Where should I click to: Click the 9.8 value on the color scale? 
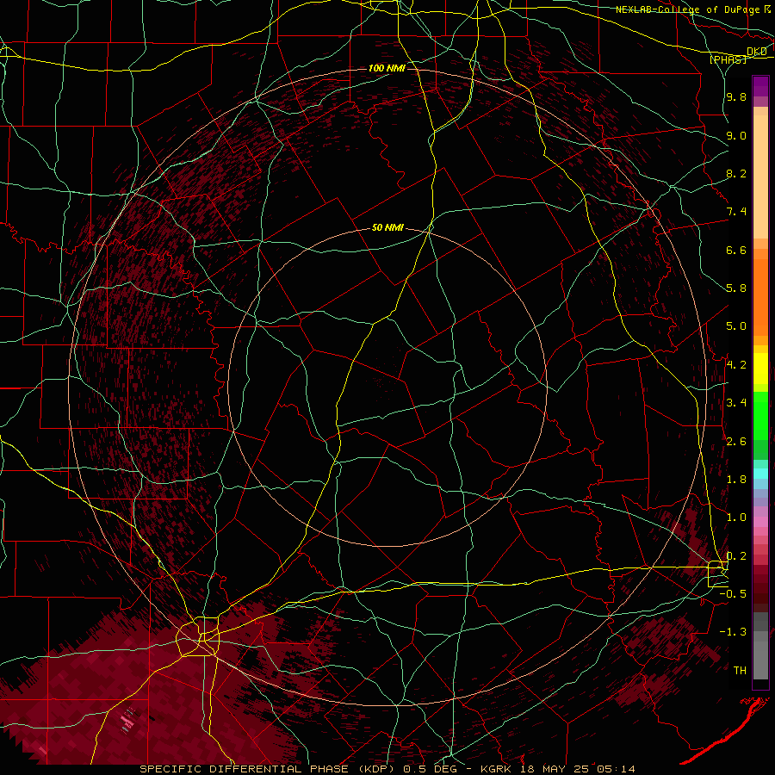point(736,96)
